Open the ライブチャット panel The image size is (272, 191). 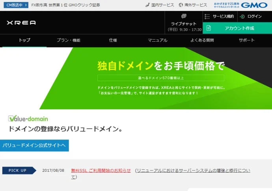tap(184, 23)
